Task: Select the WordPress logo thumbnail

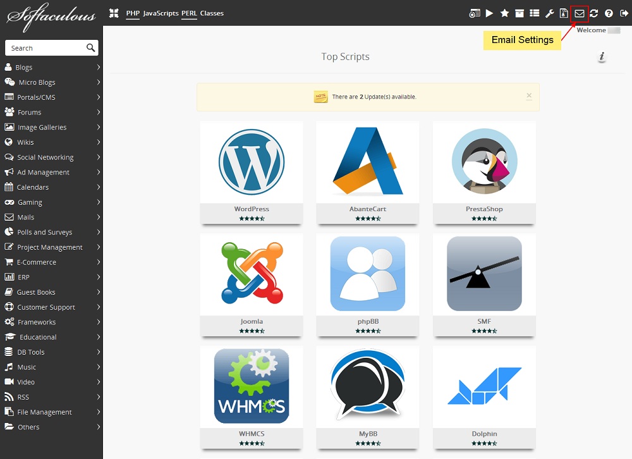Action: pyautogui.click(x=252, y=162)
